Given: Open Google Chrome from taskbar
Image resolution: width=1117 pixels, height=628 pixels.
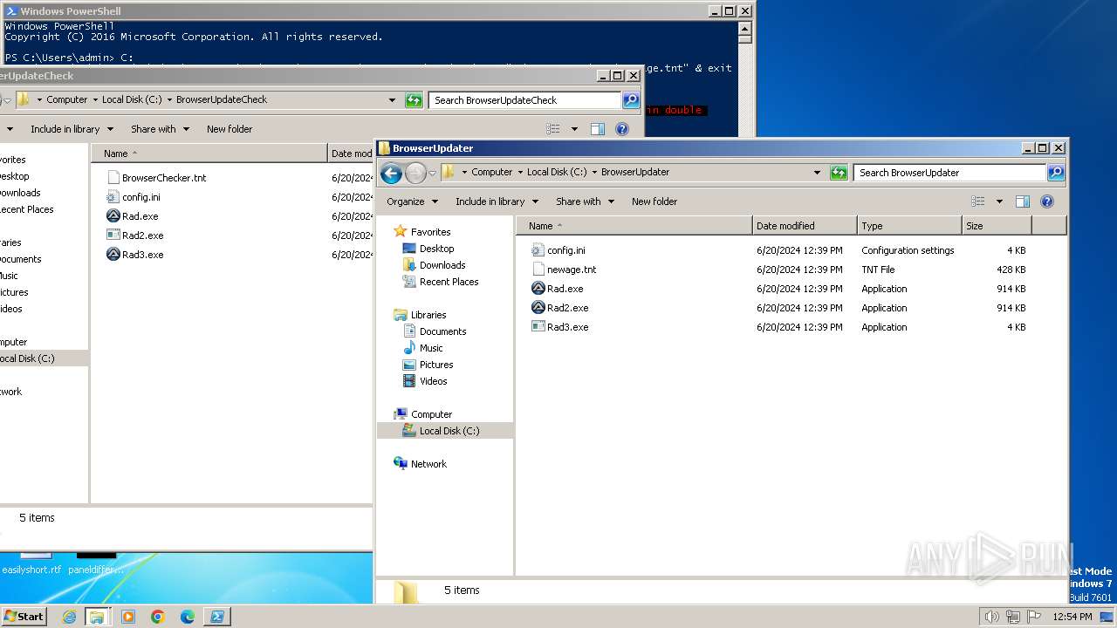Looking at the screenshot, I should (x=158, y=617).
